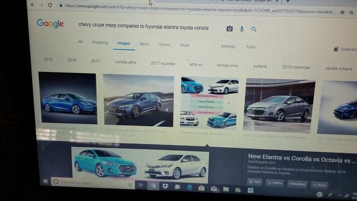This screenshot has width=357, height=201.
Task: Open the Windows Start menu
Action: point(45,181)
